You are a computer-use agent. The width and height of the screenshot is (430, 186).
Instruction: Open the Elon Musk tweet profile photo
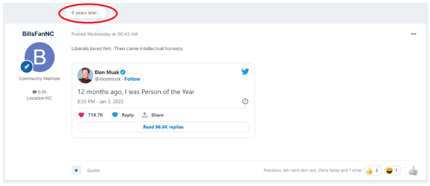[85, 75]
